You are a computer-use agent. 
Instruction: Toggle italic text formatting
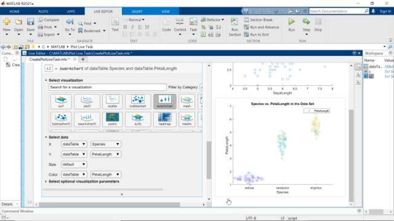132,27
